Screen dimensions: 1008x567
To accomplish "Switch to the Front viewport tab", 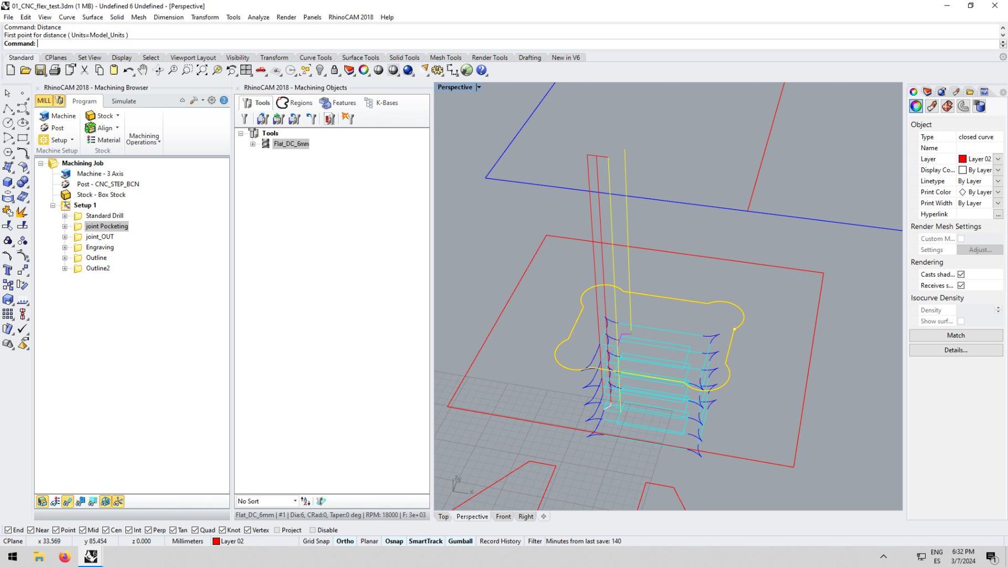I will pos(503,517).
